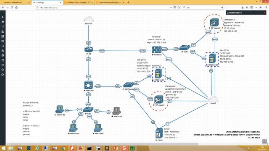Image resolution: width=269 pixels, height=151 pixels.
Task: Switch to the EVE Topology browser tab
Action: pyautogui.click(x=47, y=3)
